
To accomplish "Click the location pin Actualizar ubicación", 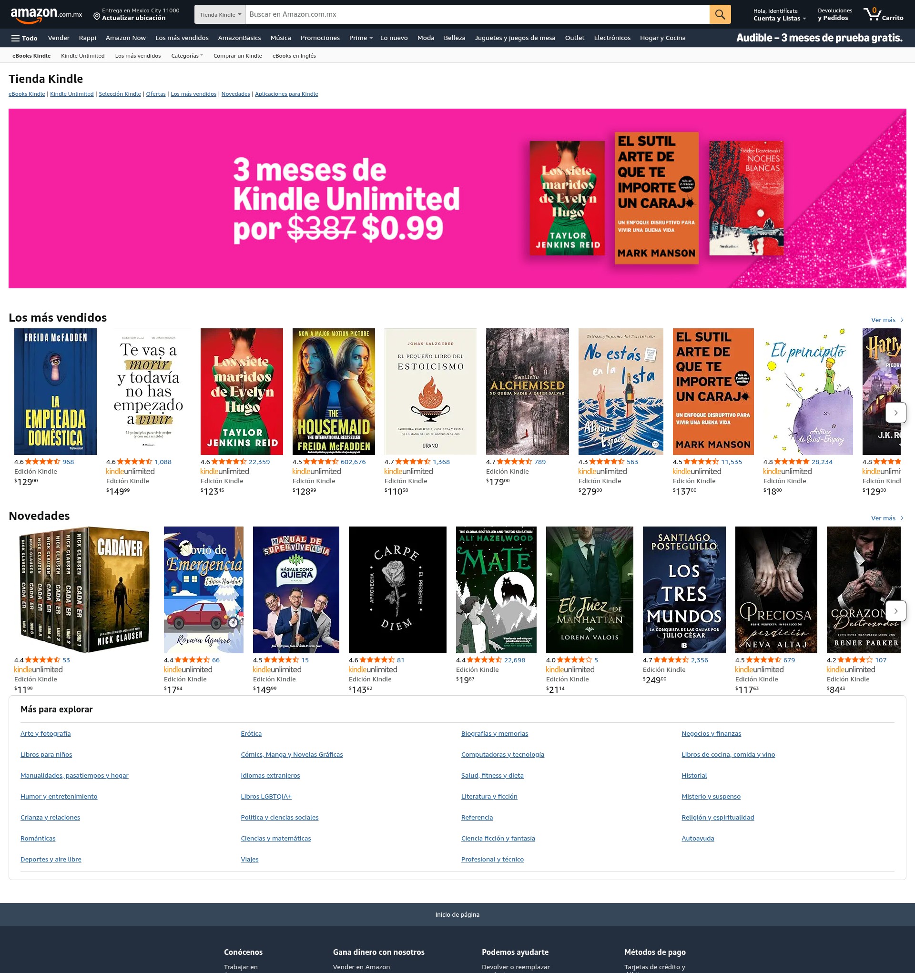I will coord(136,14).
